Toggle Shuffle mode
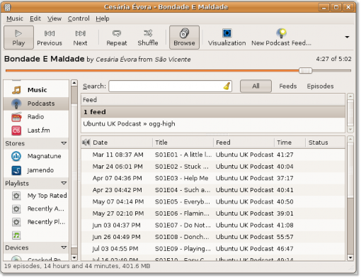The image size is (361, 278). coord(148,38)
